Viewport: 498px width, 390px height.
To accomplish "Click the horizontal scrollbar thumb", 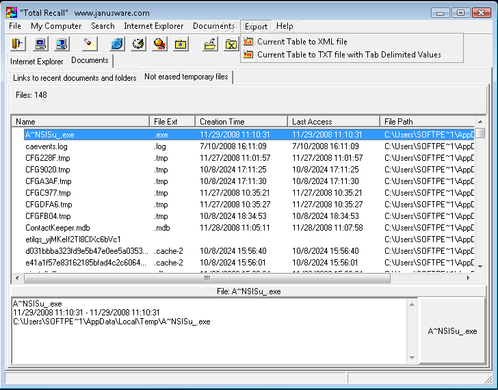I will tap(207, 278).
